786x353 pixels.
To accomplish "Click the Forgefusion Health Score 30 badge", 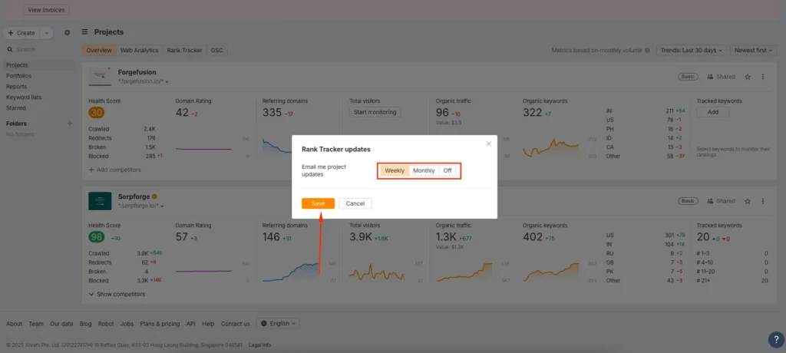I will [x=96, y=113].
